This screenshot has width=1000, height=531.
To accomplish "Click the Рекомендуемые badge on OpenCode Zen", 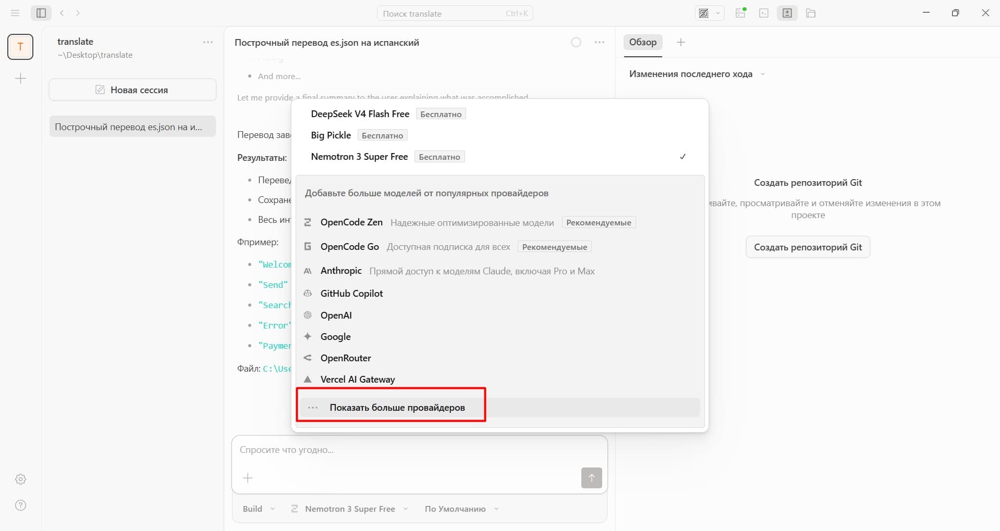I will click(599, 223).
